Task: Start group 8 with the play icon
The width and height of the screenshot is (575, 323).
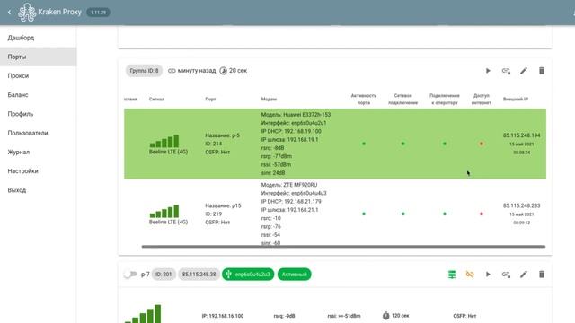Action: coord(488,71)
